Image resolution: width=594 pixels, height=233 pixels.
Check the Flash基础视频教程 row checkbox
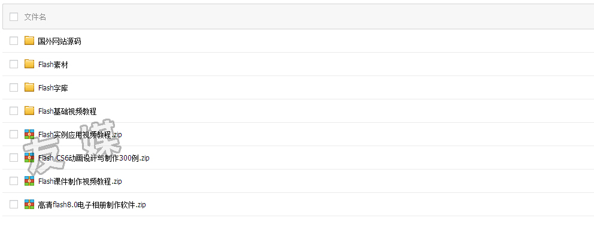point(14,111)
